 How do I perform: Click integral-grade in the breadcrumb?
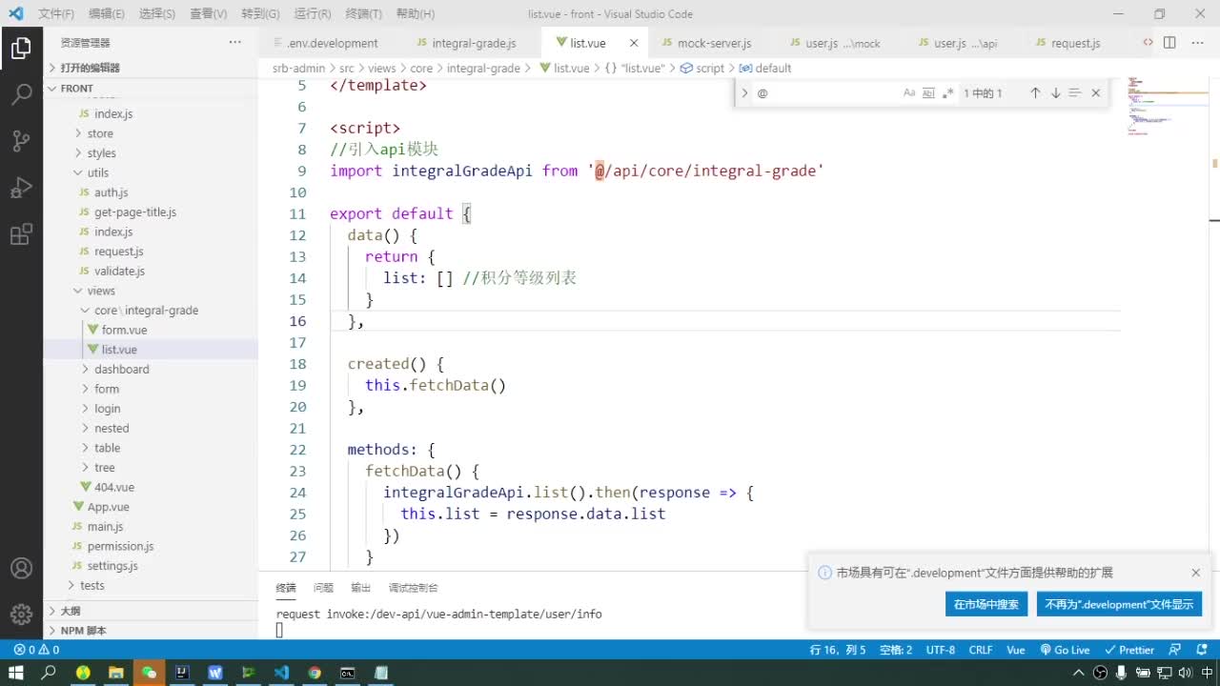pos(483,68)
